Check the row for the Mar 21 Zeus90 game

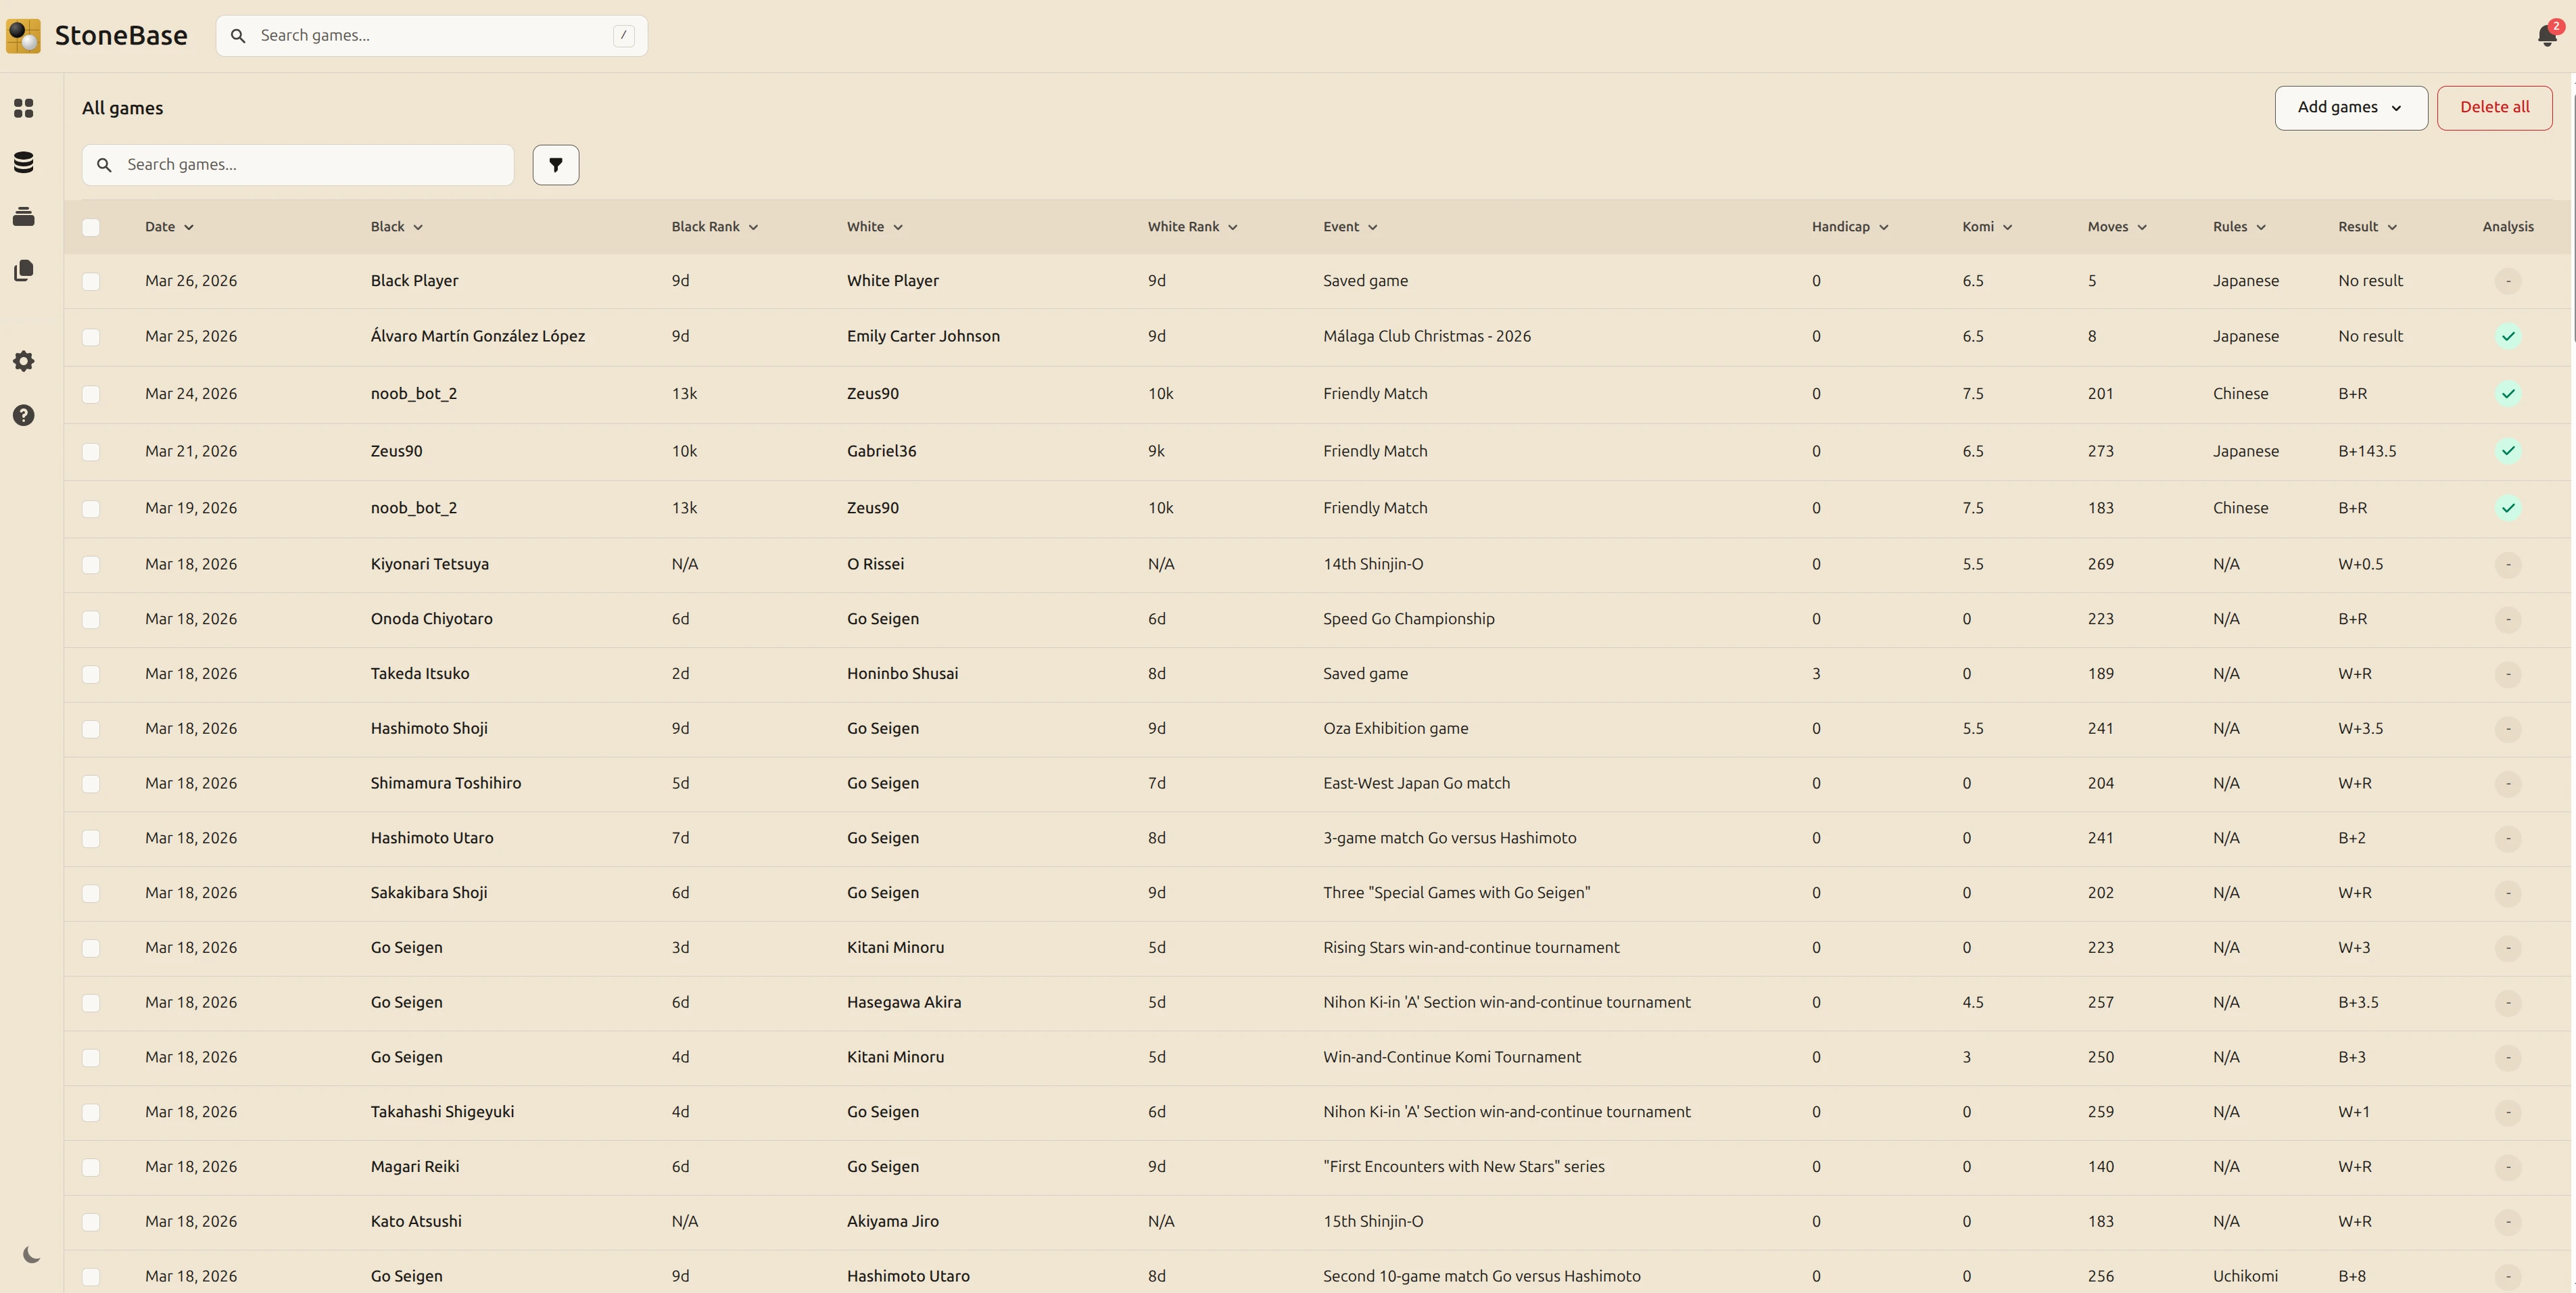[91, 452]
